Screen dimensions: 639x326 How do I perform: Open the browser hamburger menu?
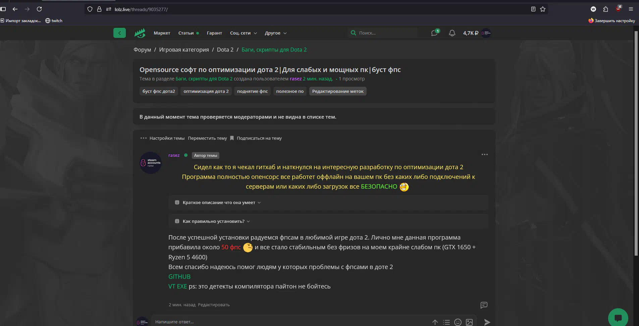coord(631,9)
